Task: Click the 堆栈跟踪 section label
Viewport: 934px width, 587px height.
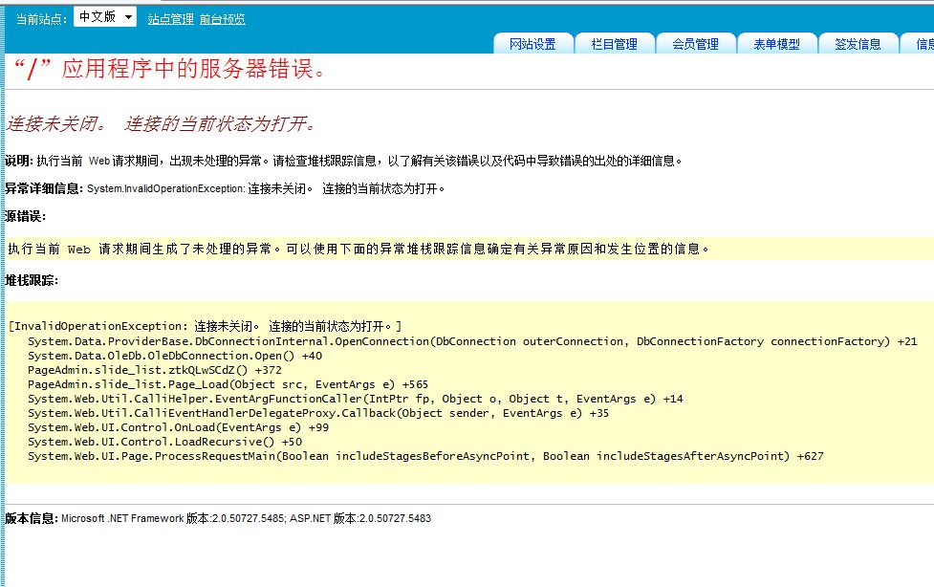Action: [x=32, y=280]
